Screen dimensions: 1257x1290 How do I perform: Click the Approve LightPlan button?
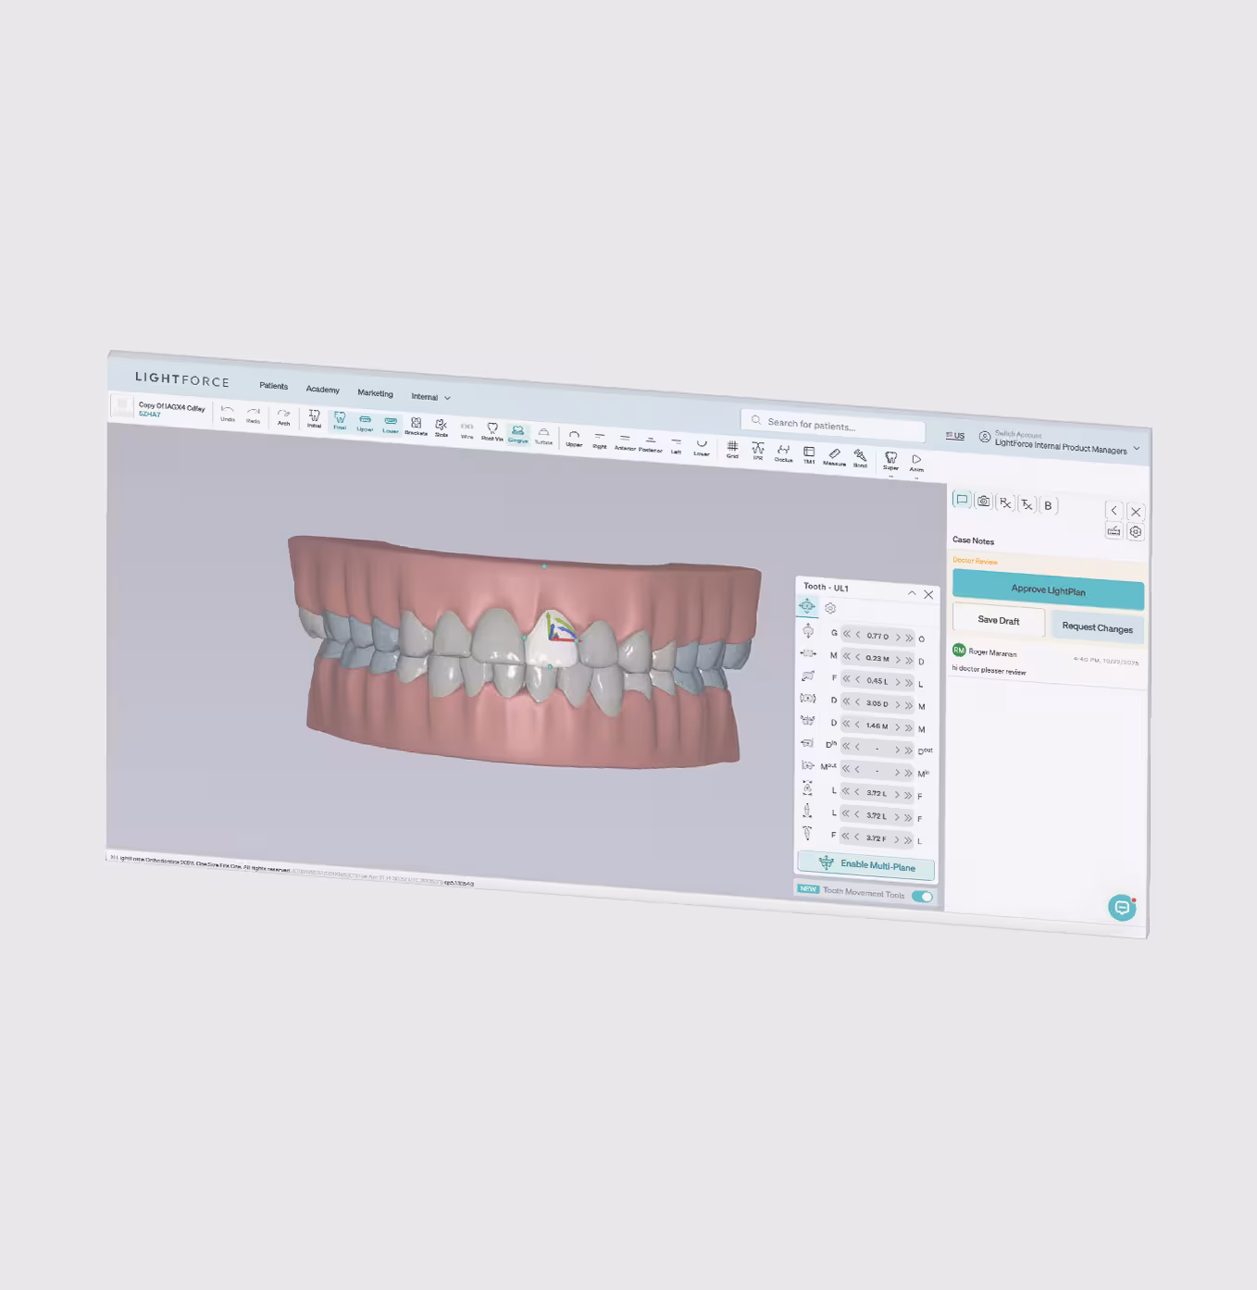point(1048,589)
